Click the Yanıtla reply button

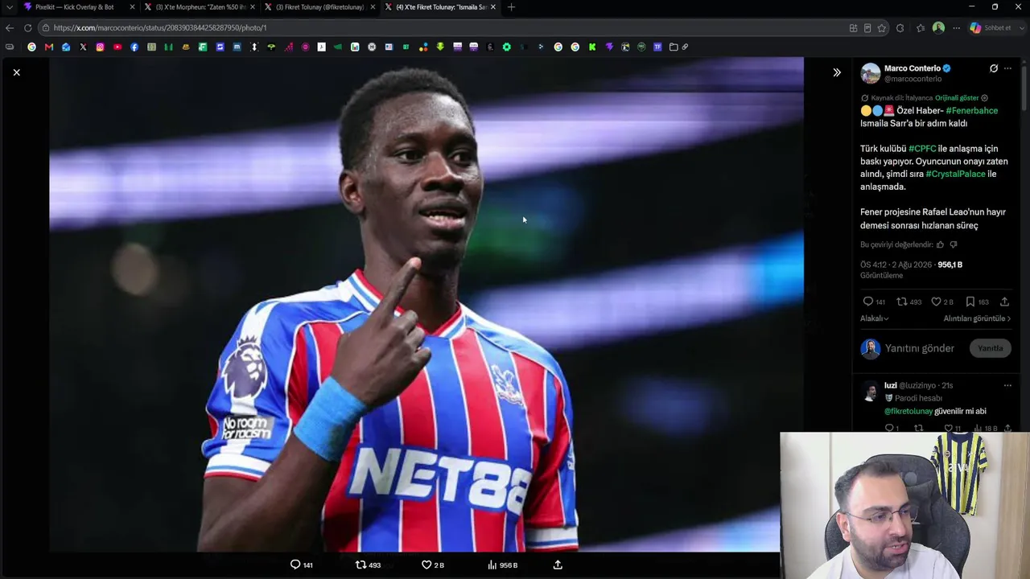(x=990, y=348)
